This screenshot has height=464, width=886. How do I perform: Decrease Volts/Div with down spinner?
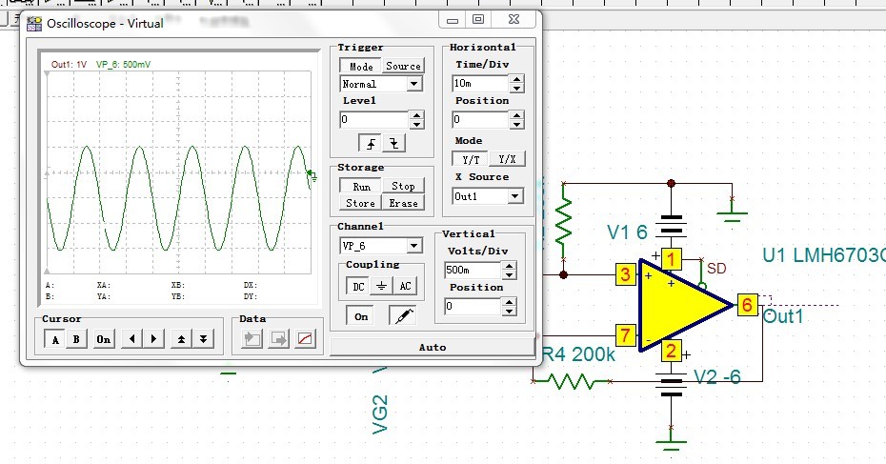[x=509, y=274]
